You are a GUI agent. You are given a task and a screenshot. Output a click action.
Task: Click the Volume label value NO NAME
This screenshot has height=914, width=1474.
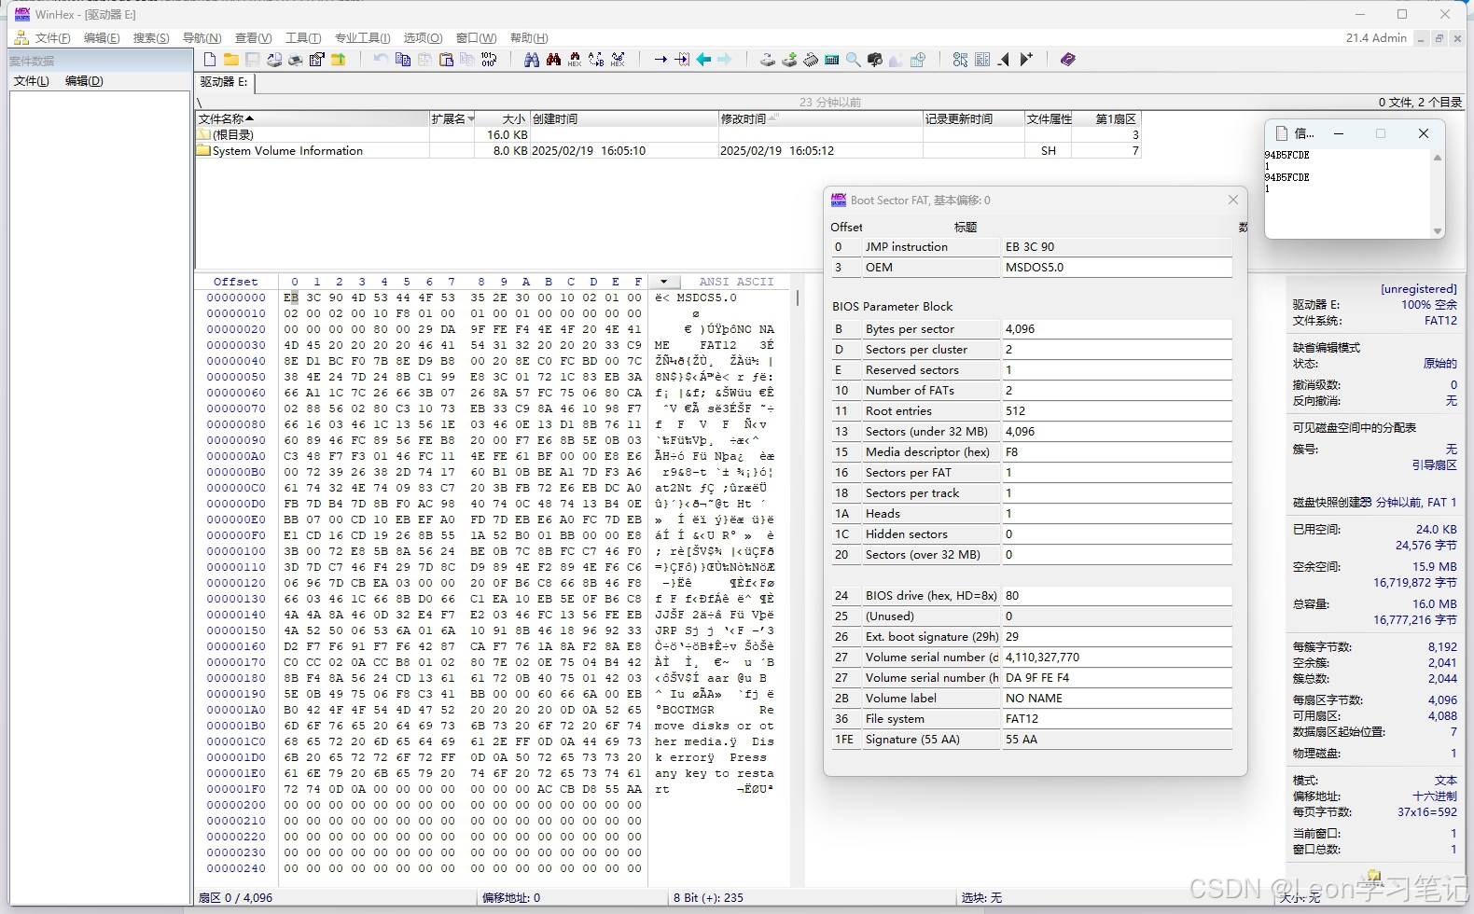(x=1117, y=699)
